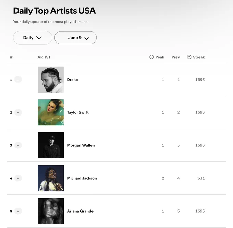Image resolution: width=233 pixels, height=228 pixels.
Task: Click the ARTIST column header
Action: click(x=44, y=57)
